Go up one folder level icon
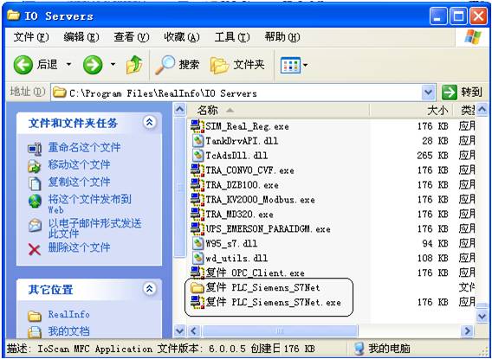The height and width of the screenshot is (359, 492). (134, 65)
